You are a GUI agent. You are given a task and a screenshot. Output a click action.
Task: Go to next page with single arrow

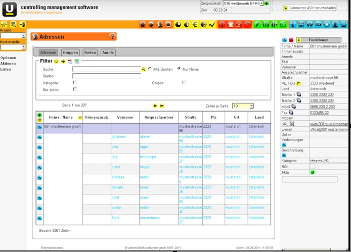coord(155,106)
